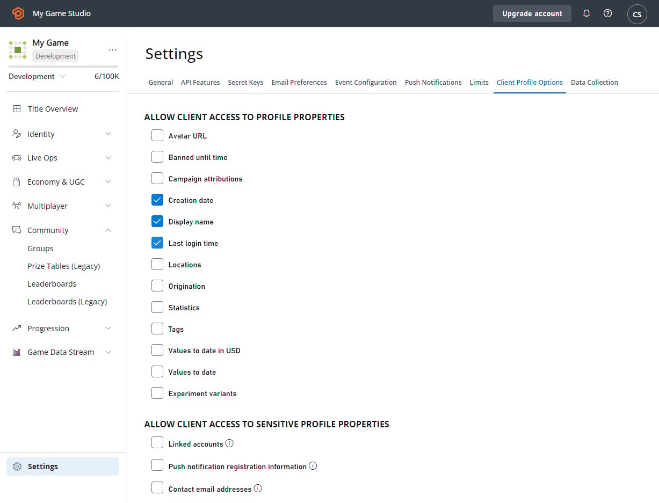Expand the Progression section chevron
The width and height of the screenshot is (659, 503).
click(x=108, y=329)
